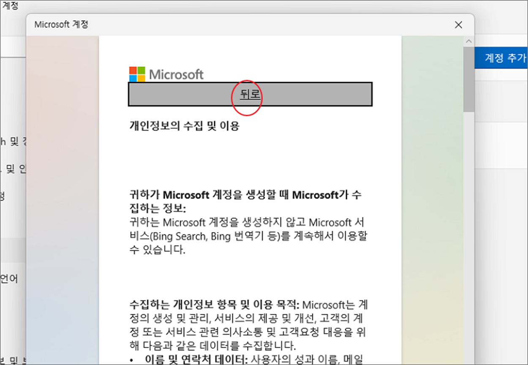Image resolution: width=528 pixels, height=365 pixels.
Task: Click the 뒤로 back button
Action: pyautogui.click(x=250, y=94)
